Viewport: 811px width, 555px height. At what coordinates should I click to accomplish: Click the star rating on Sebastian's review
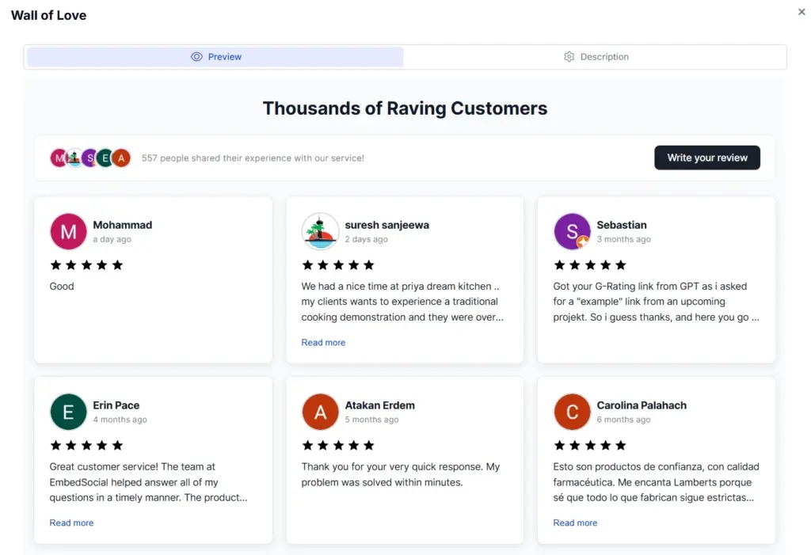tap(590, 265)
